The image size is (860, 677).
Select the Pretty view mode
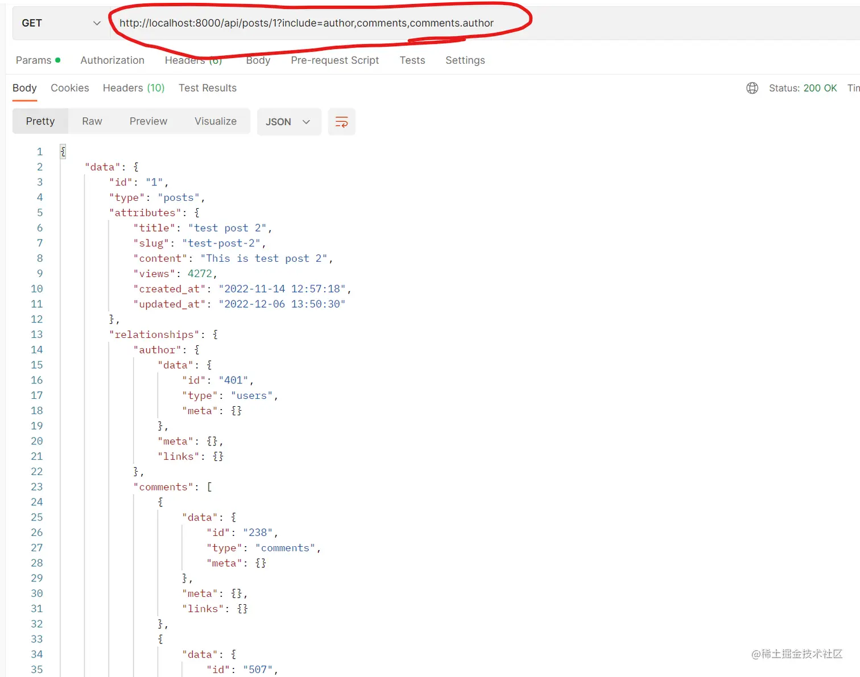(40, 121)
